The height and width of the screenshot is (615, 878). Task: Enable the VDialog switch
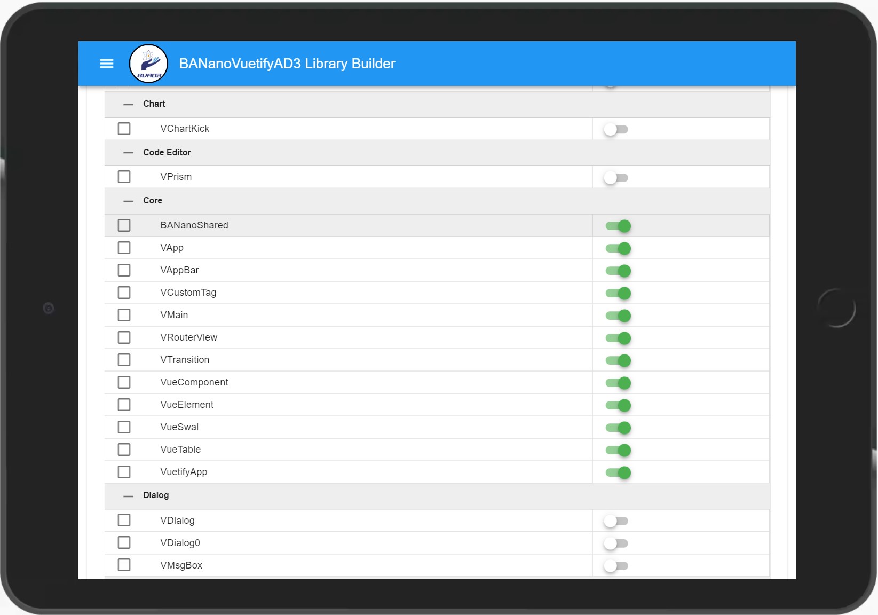(x=616, y=521)
